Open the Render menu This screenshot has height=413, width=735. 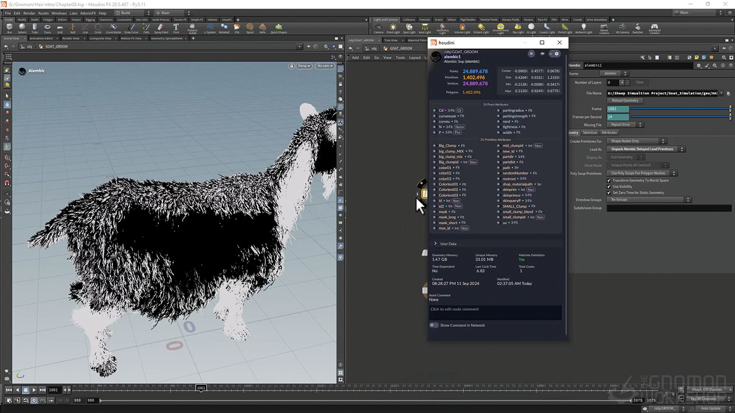29,13
